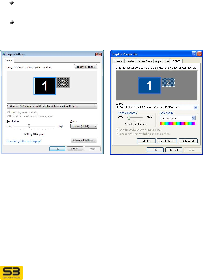Click the Identify Monitors button
Image resolution: width=203 pixels, height=280 pixels.
(x=85, y=67)
